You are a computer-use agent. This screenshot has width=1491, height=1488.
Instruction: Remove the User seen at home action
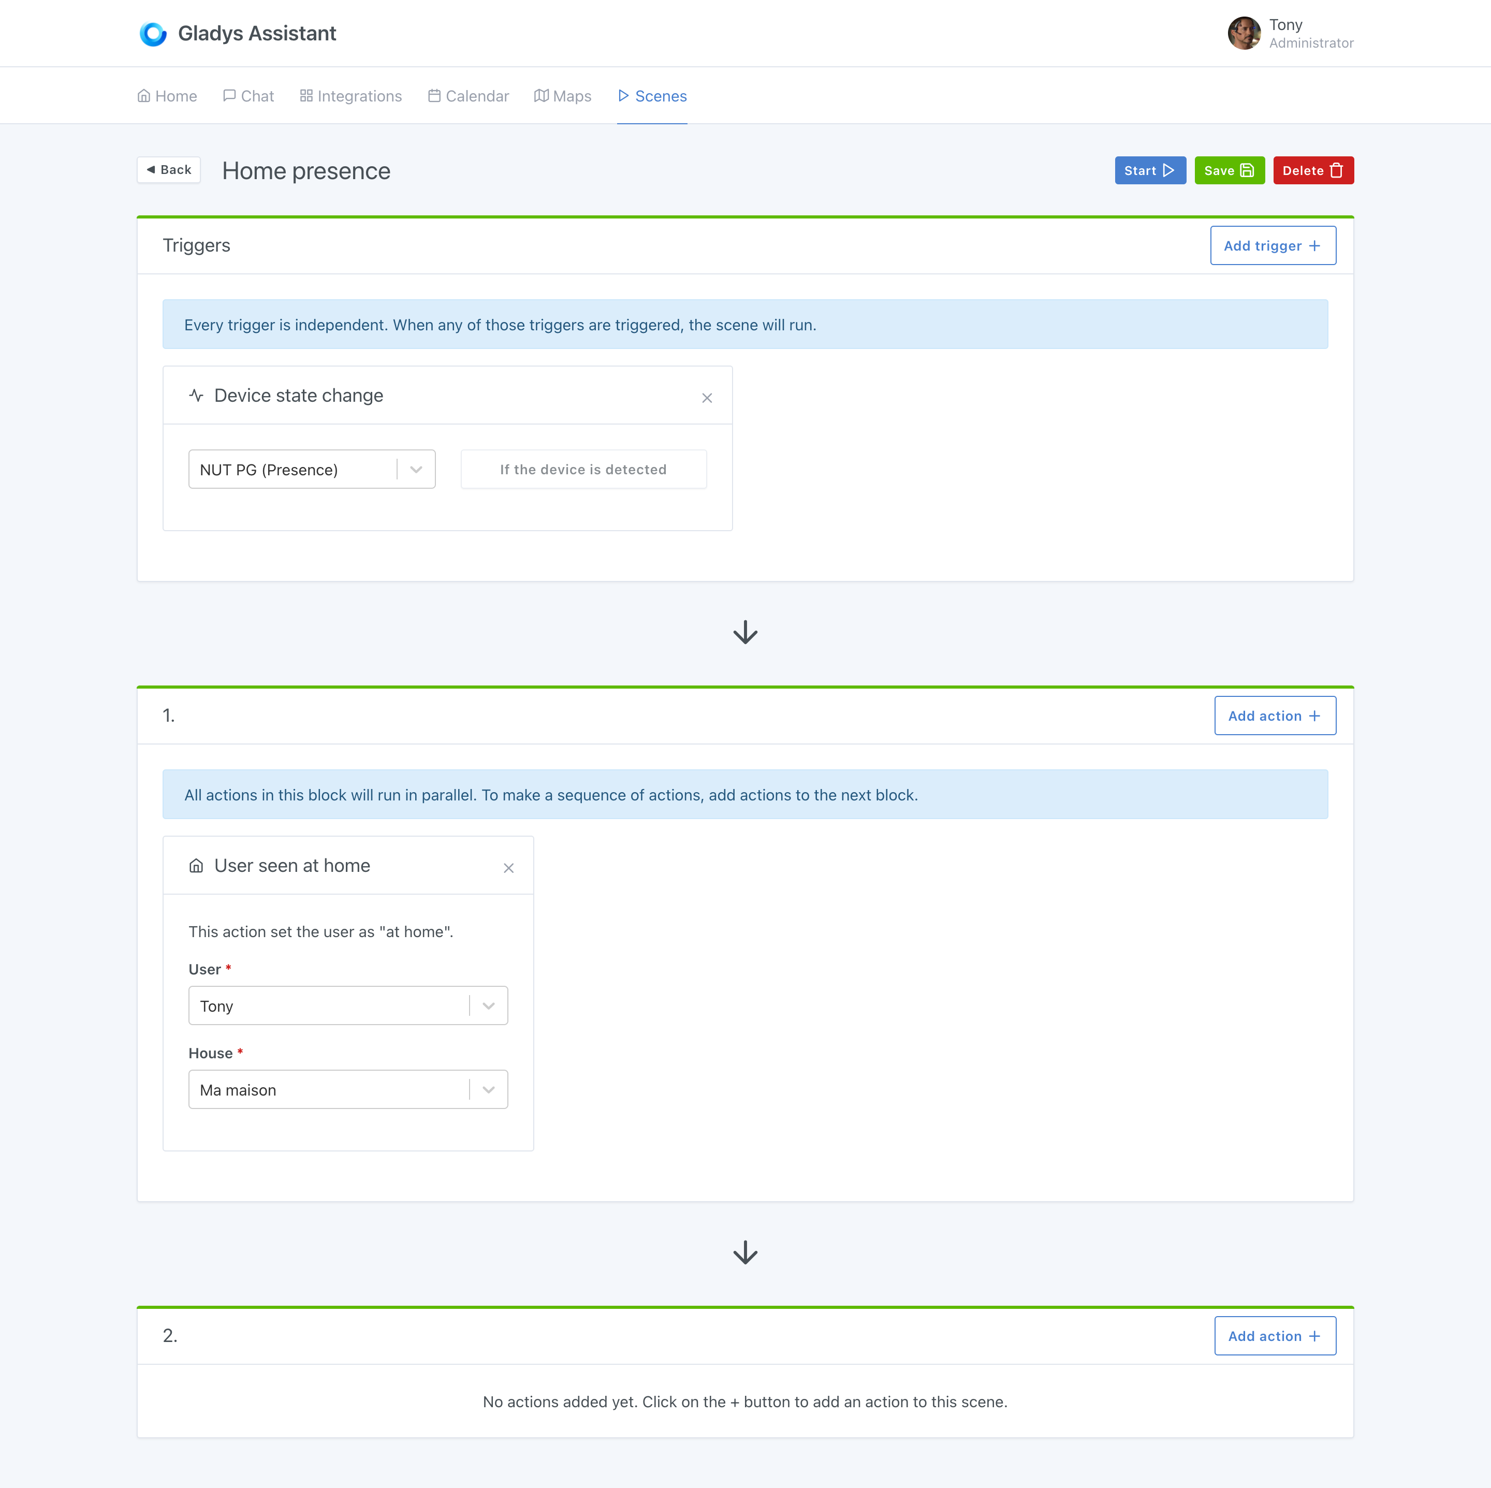point(508,868)
